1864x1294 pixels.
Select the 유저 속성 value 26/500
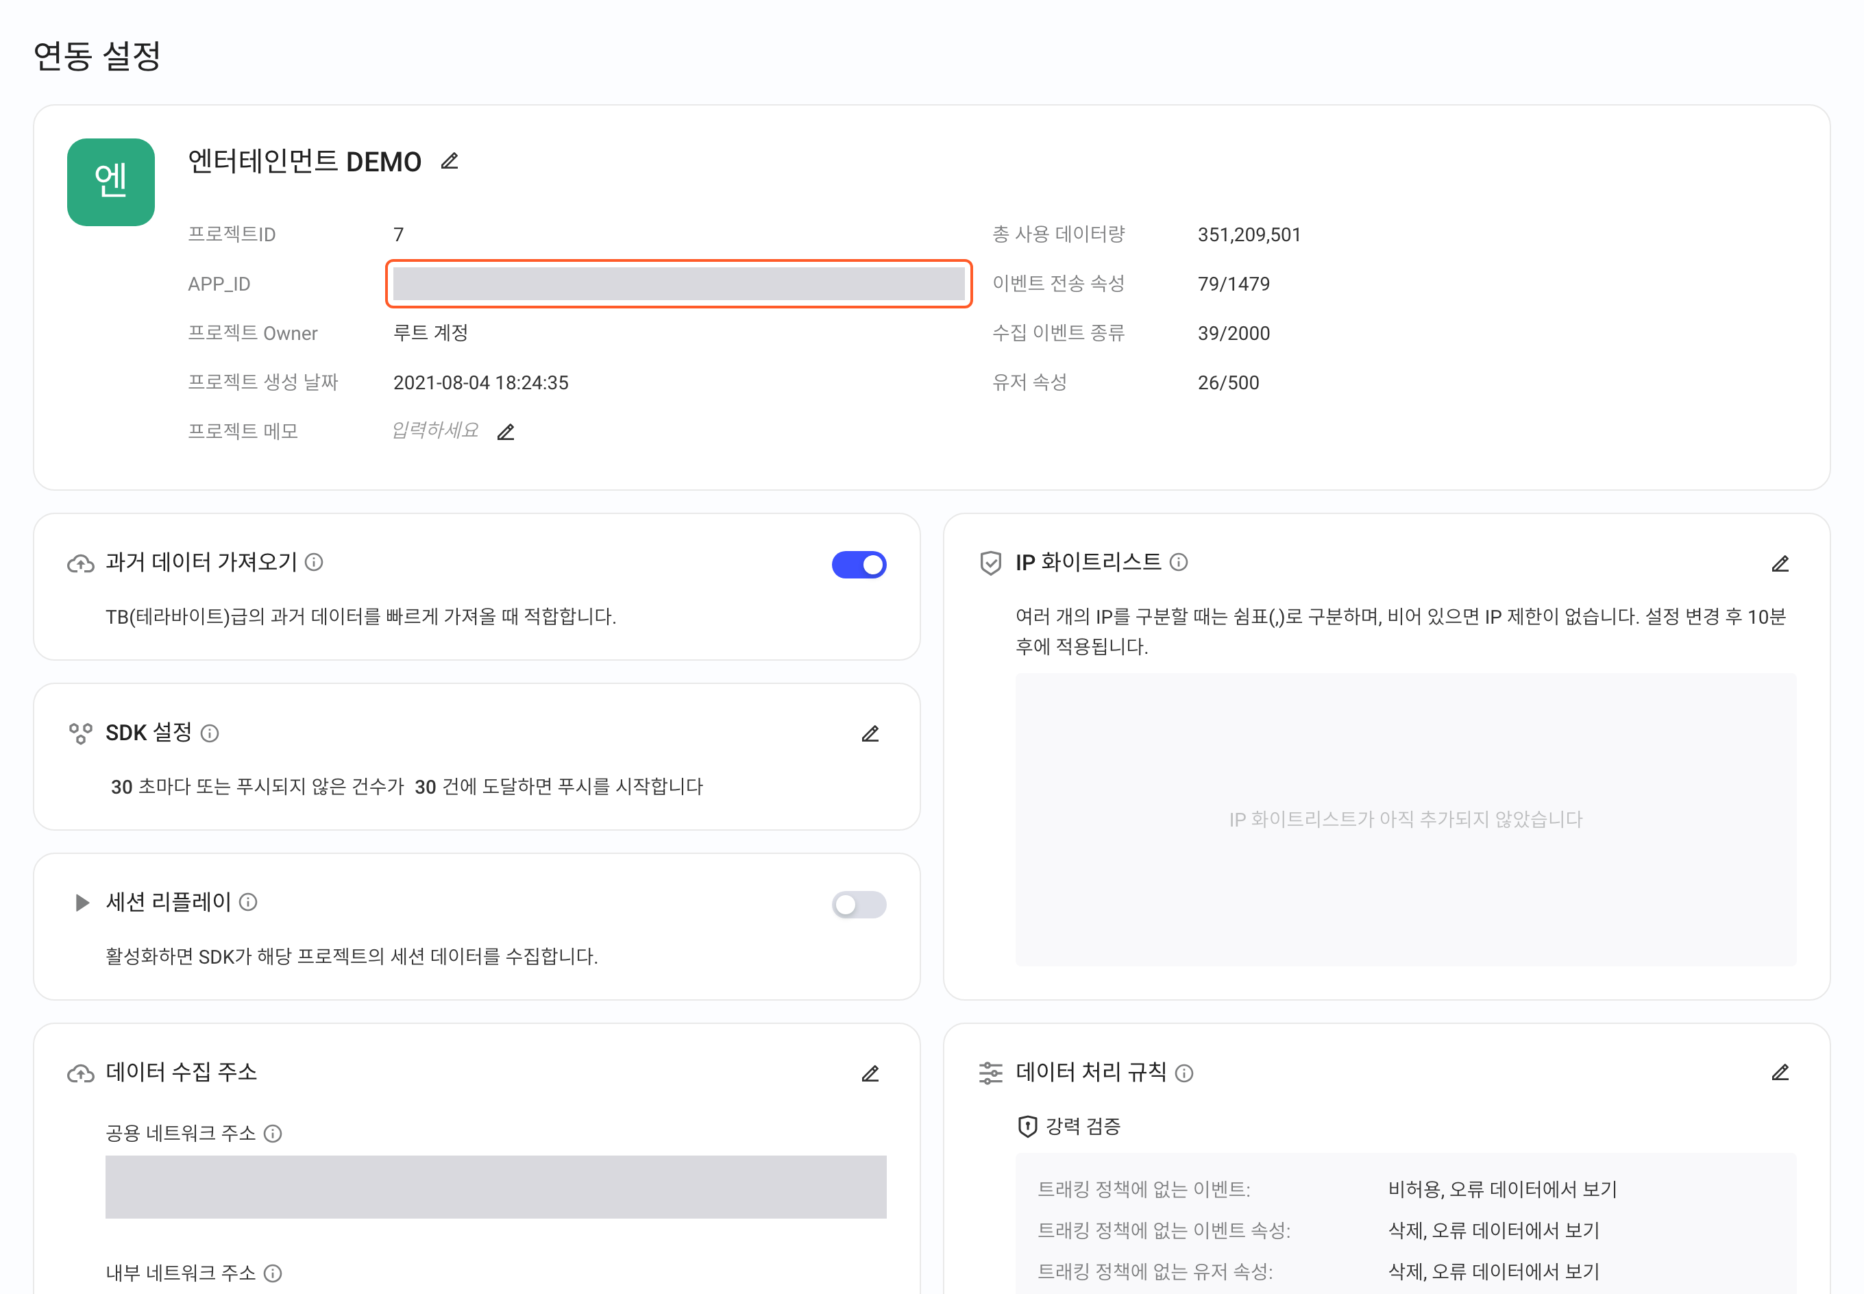click(x=1228, y=382)
